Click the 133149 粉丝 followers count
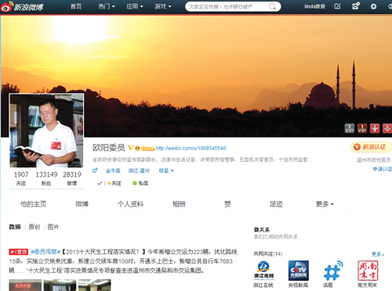The image size is (392, 291). 46,178
